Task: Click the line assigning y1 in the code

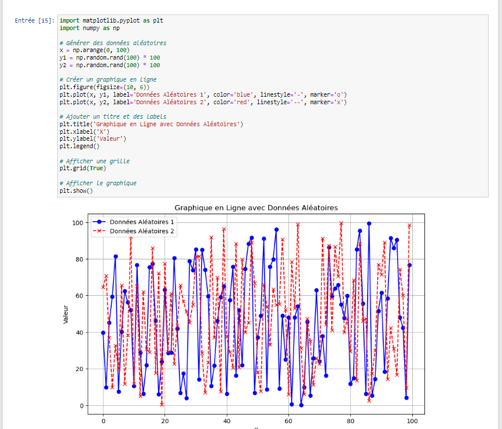Action: 109,58
